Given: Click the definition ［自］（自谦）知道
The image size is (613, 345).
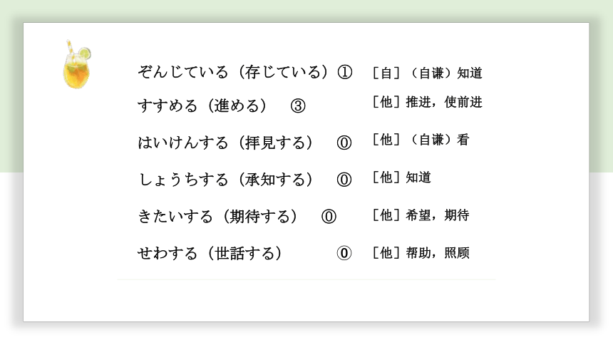Looking at the screenshot, I should (427, 73).
